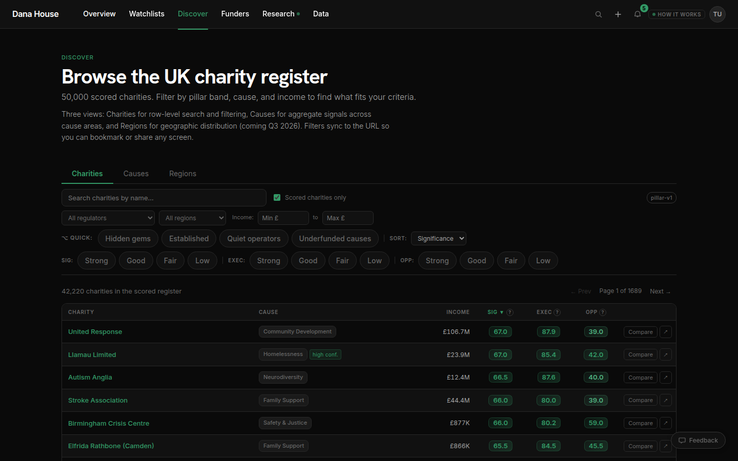Compare Stroke Association charity
Viewport: 738px width, 461px height.
coord(641,400)
